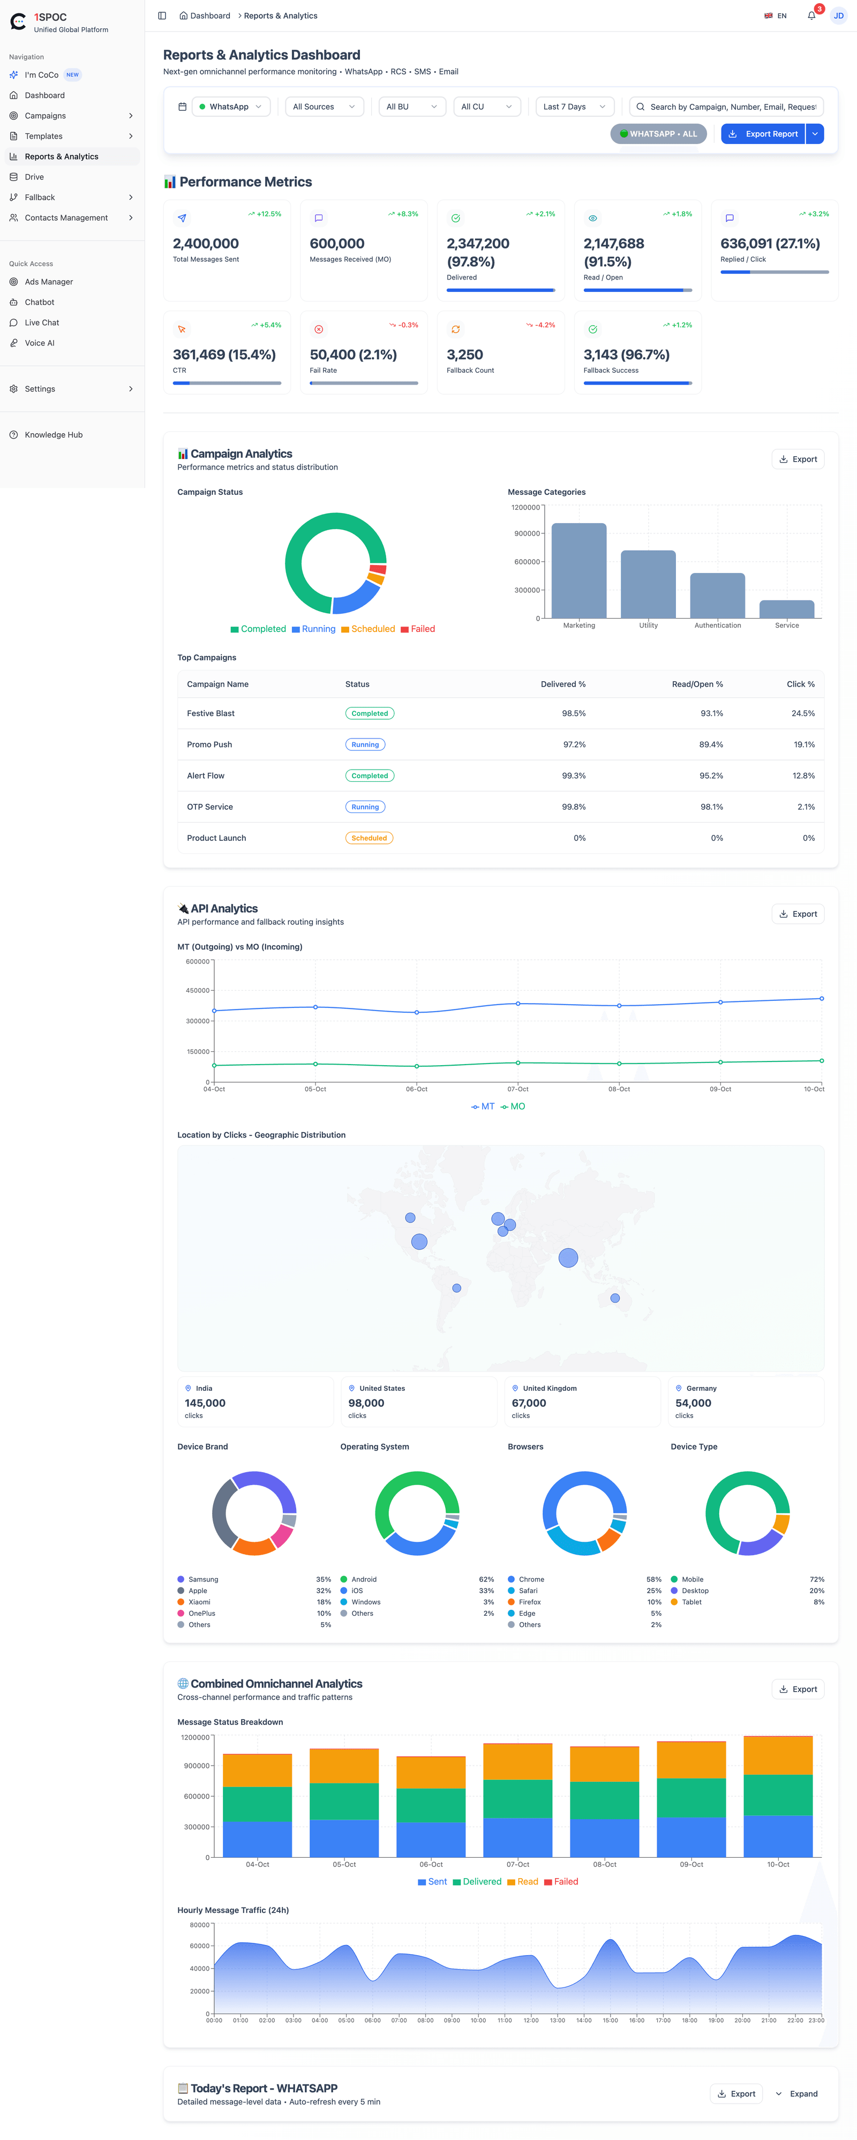Click the Fail Rate error icon

(318, 329)
